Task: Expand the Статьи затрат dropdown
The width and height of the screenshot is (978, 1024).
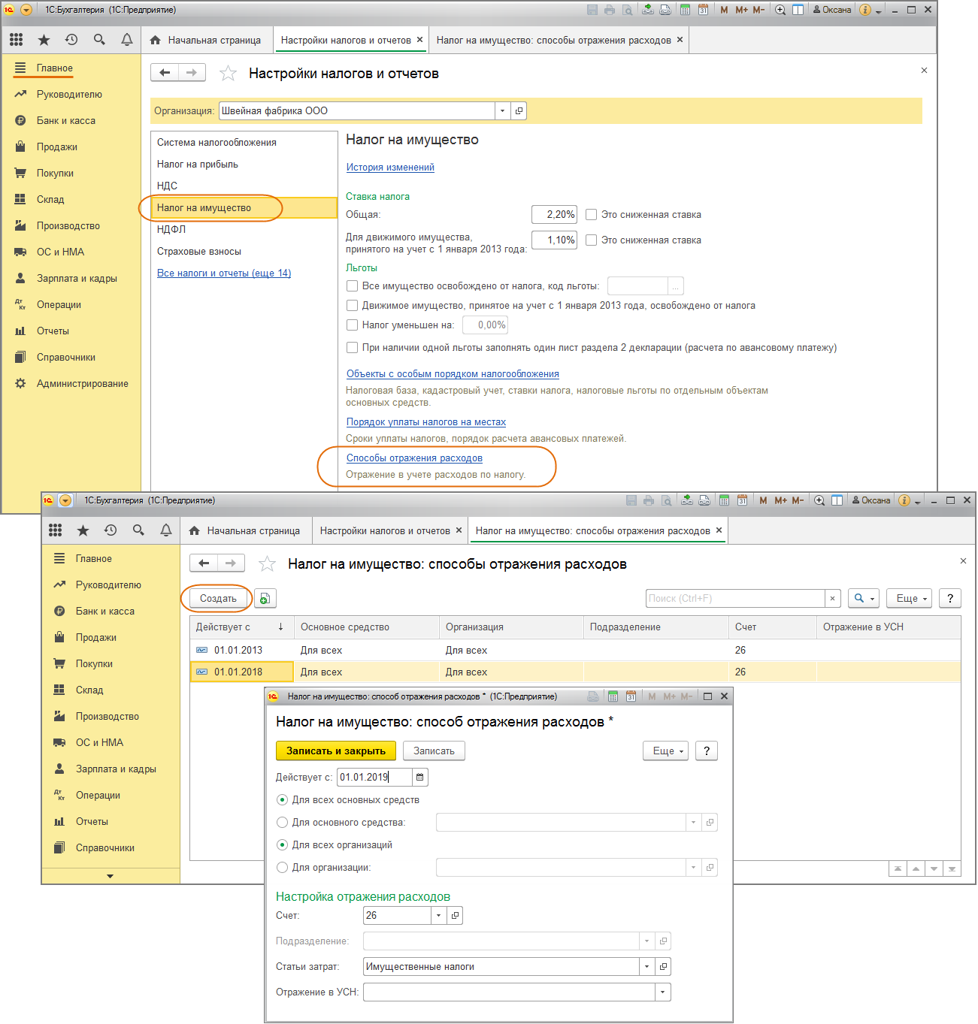Action: pos(646,967)
